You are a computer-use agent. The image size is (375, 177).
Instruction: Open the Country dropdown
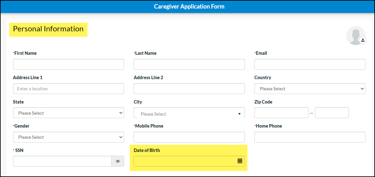click(x=309, y=89)
